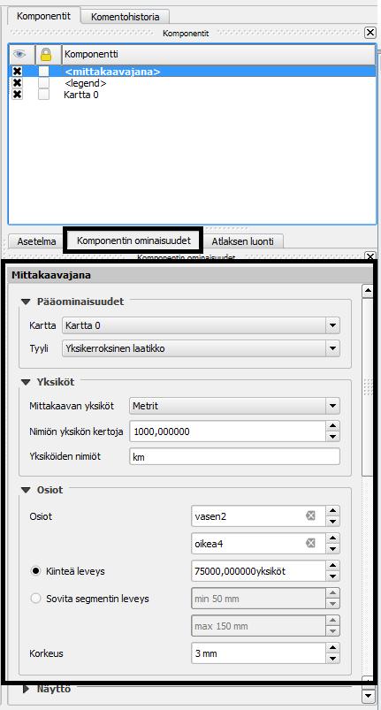
Task: Open the Asetelma tab
Action: [x=36, y=241]
